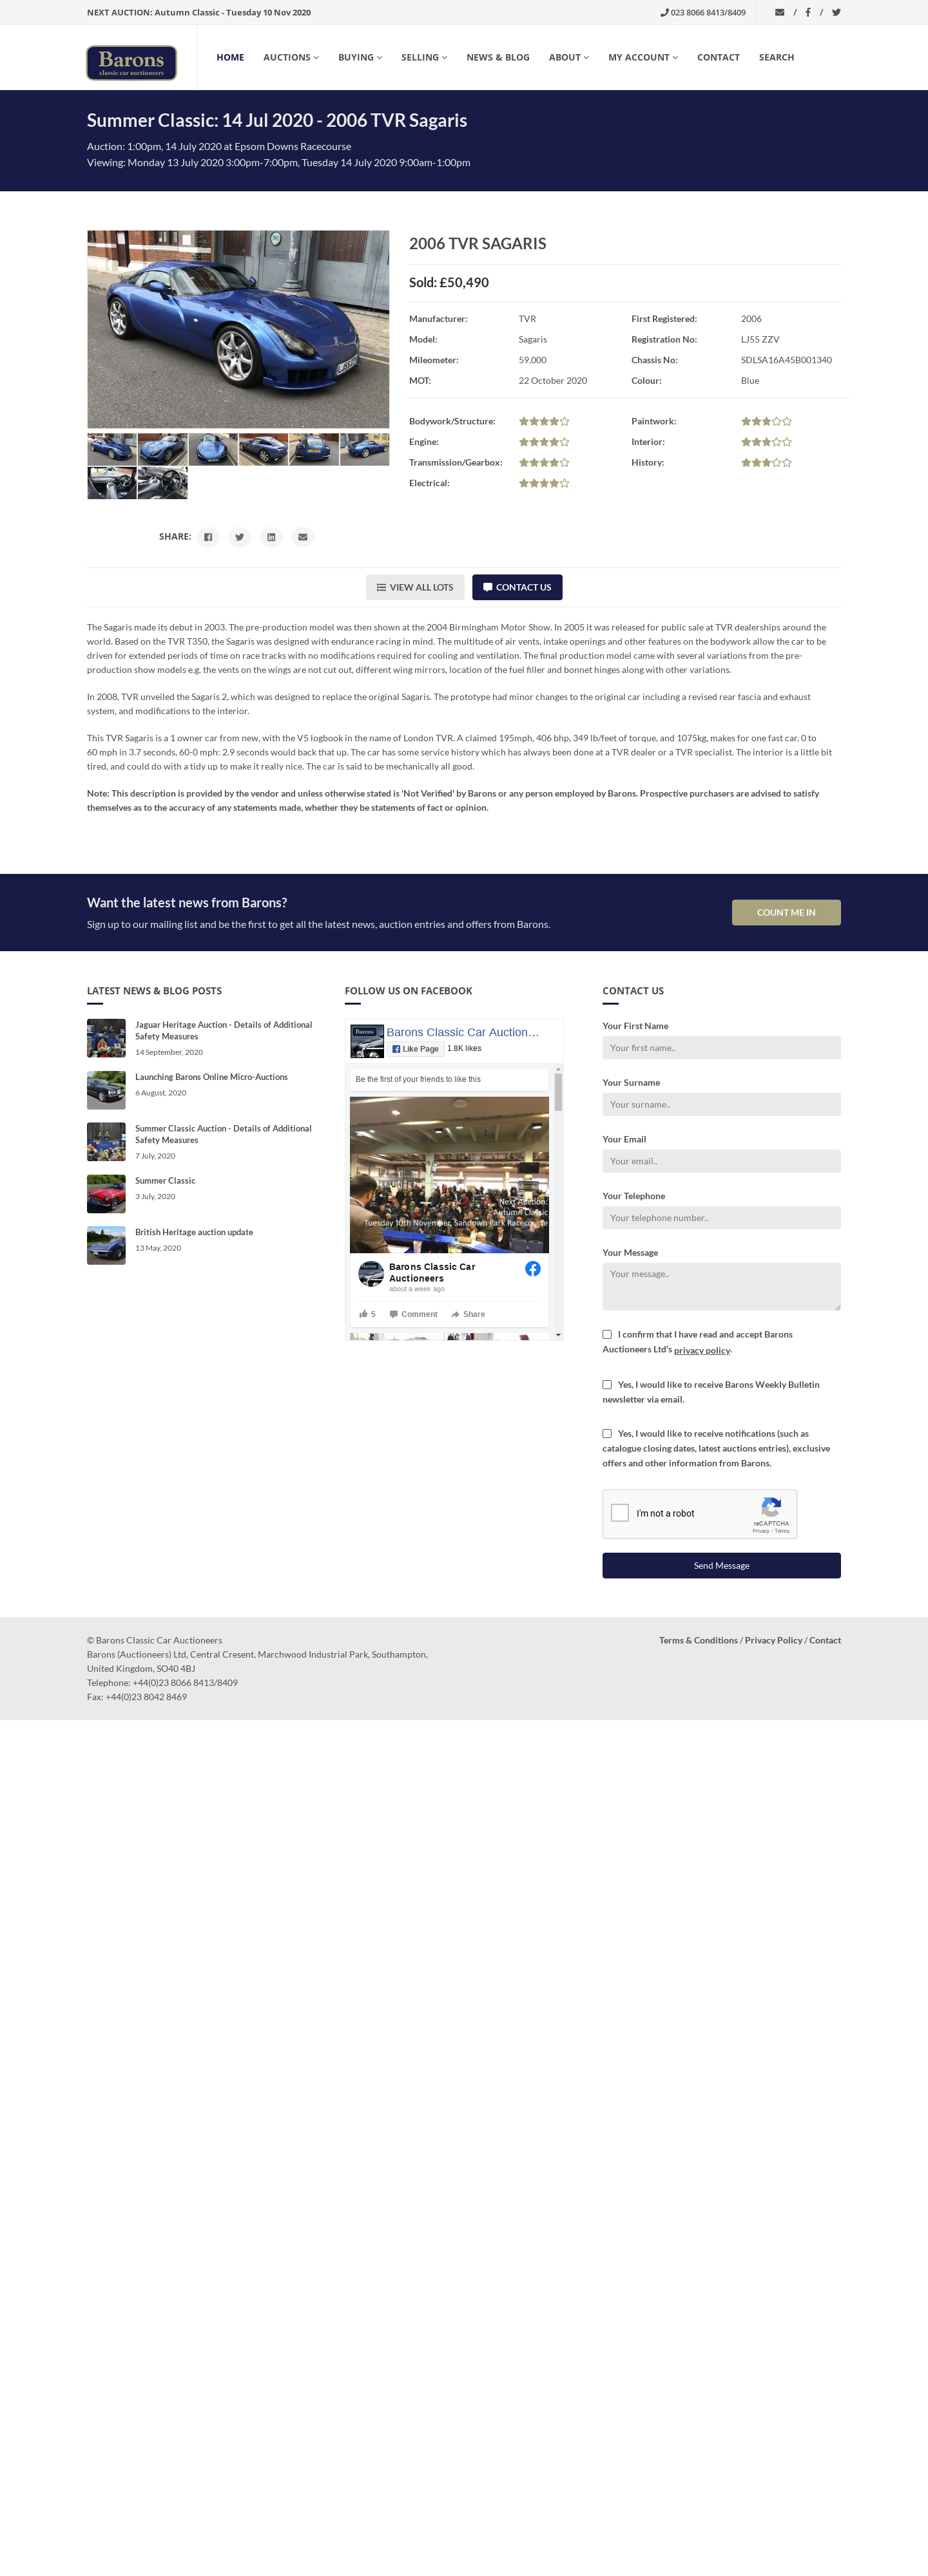This screenshot has width=928, height=2576.
Task: Open Launching Barons Online Micro-Auctions post
Action: [x=211, y=1077]
